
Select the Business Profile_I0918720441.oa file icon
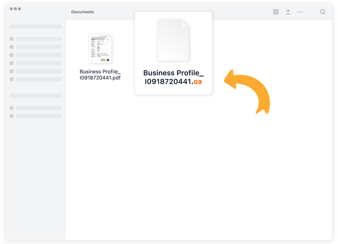pos(172,40)
